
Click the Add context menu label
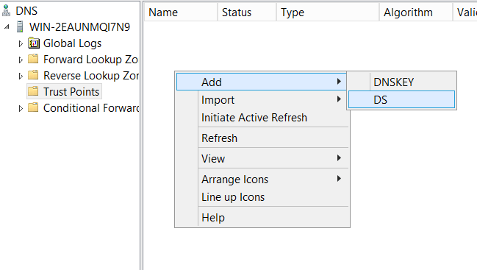click(x=212, y=82)
